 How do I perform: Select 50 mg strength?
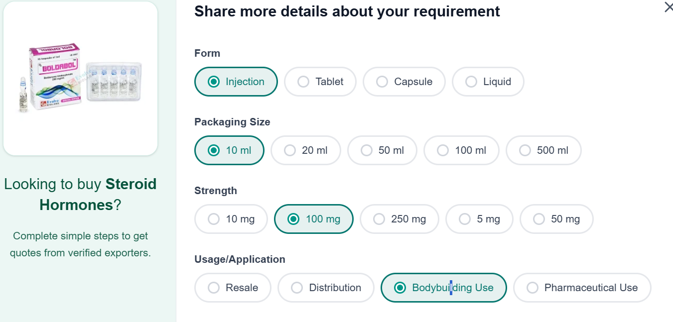tap(556, 219)
